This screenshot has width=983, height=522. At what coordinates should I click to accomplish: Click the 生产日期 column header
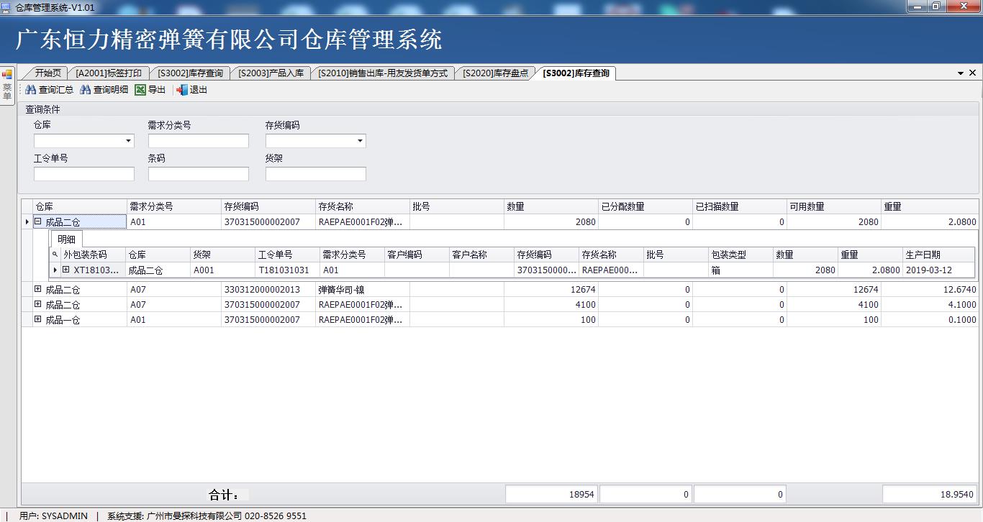pos(938,255)
